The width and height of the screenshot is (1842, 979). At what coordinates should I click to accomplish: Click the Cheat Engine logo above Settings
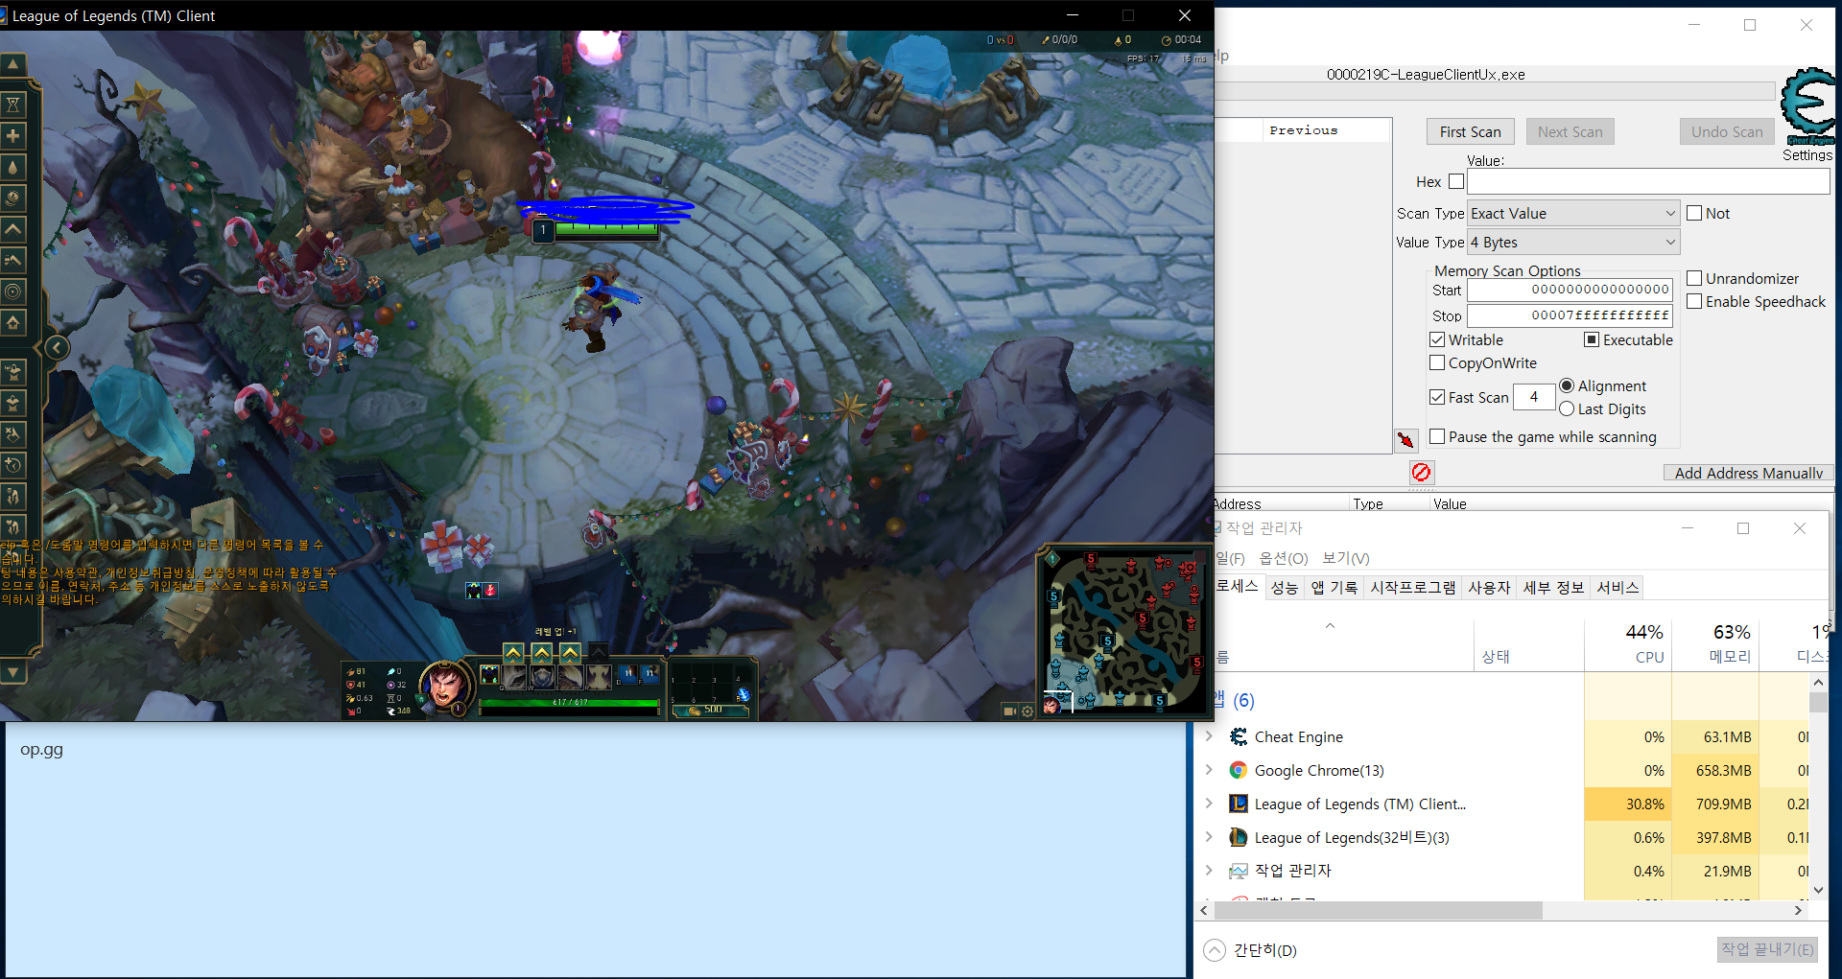pyautogui.click(x=1807, y=104)
